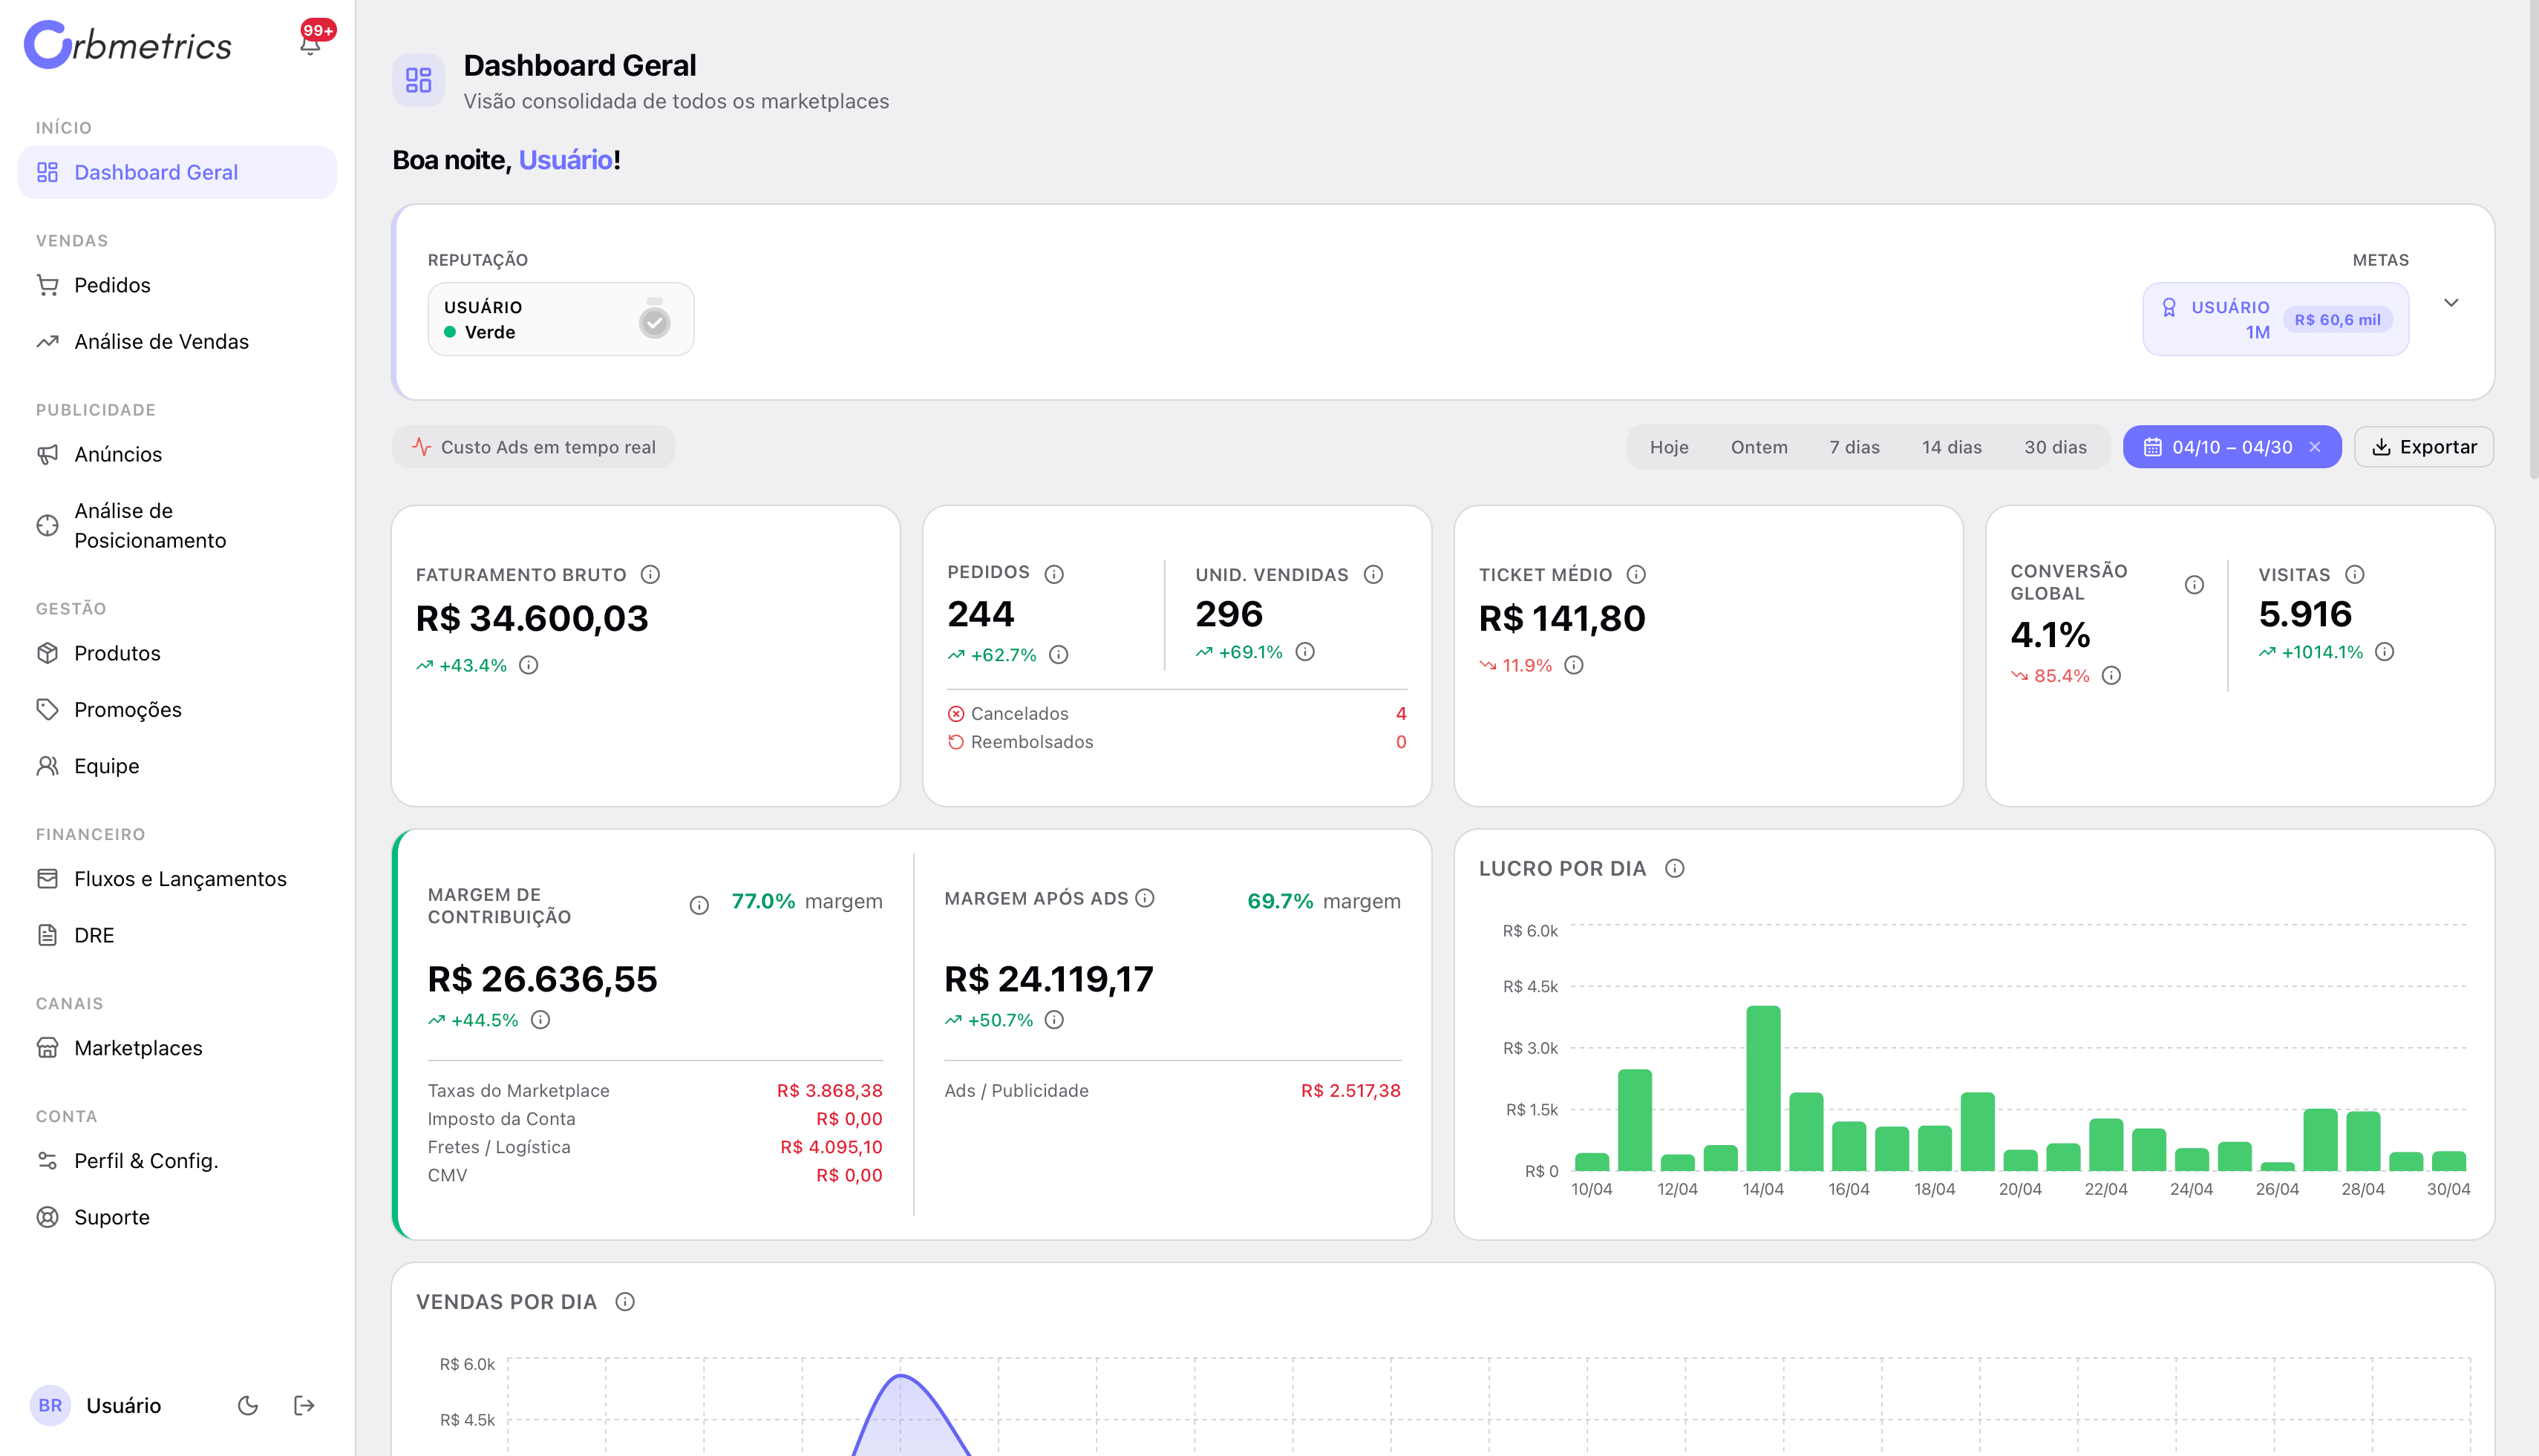Click the Exportar button

click(x=2424, y=447)
